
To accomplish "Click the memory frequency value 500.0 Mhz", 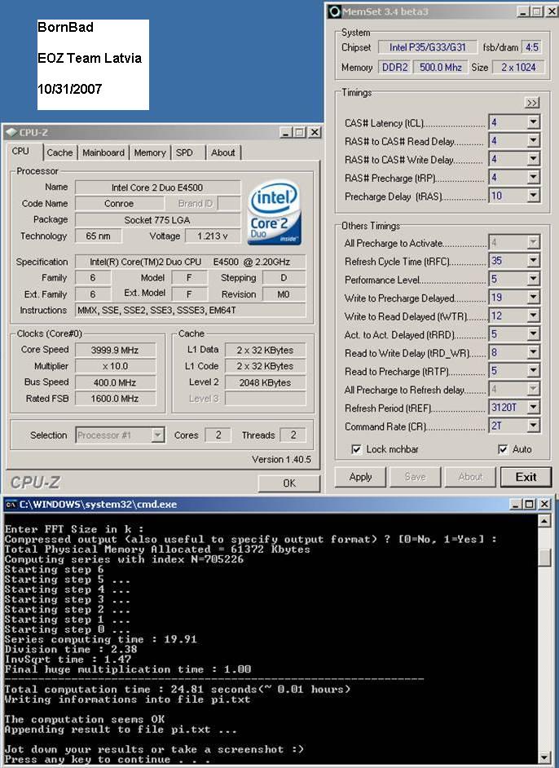I will click(441, 67).
